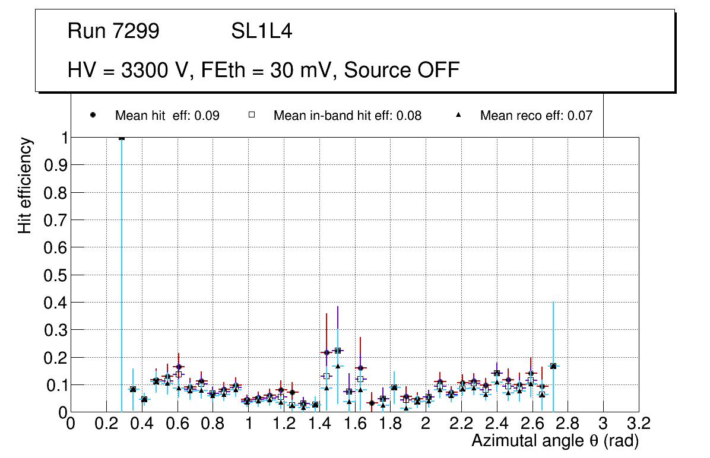
Task: Select the data point at efficiency 1
Action: (x=122, y=138)
